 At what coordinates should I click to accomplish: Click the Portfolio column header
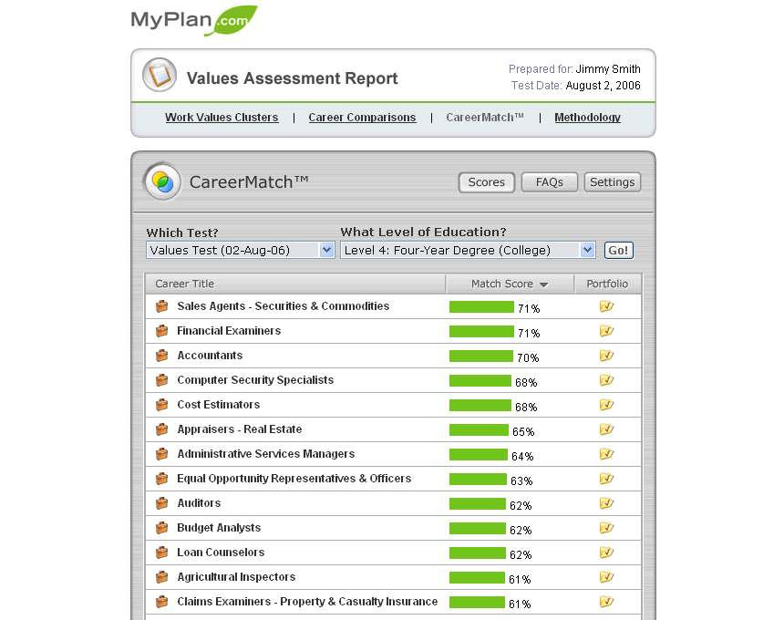coord(607,284)
